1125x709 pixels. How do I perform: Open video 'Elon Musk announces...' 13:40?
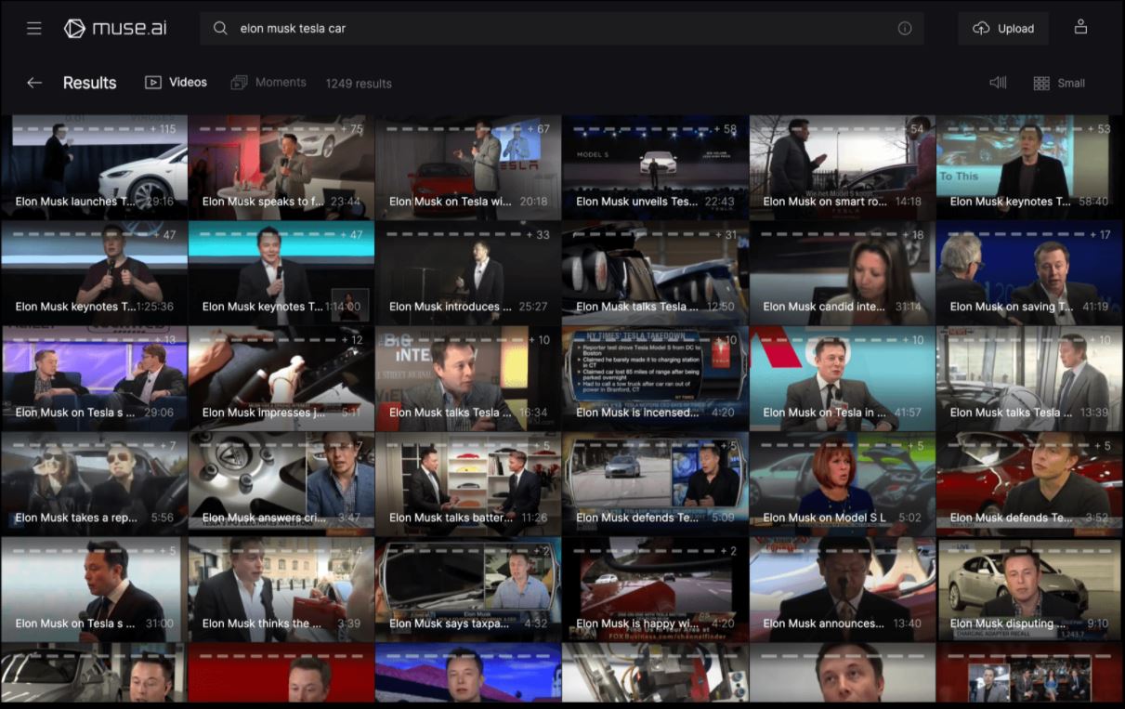(x=843, y=589)
